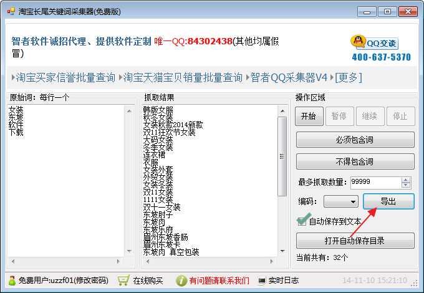
Task: Open the 淘宝买家信誉批量查询 link
Action: [65, 77]
